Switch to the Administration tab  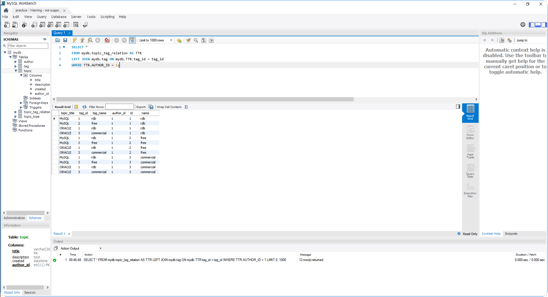pos(14,218)
